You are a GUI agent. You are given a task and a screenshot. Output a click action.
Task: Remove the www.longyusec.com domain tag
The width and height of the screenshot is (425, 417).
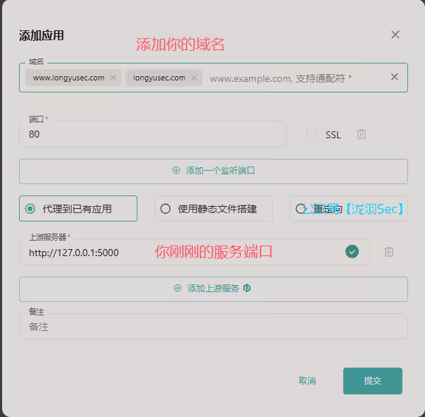pyautogui.click(x=113, y=78)
